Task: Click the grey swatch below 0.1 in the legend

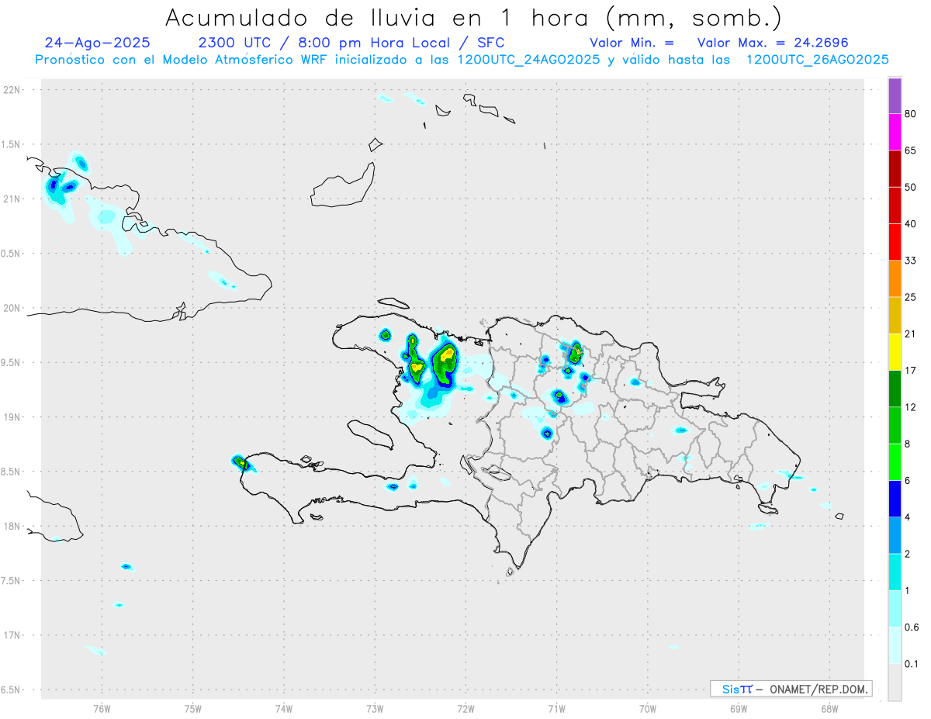Action: click(895, 682)
